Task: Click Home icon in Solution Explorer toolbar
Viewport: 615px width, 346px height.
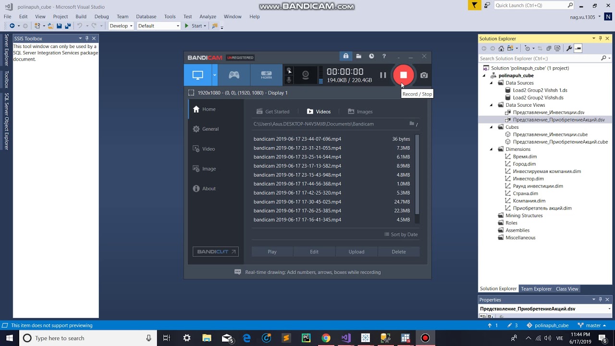Action: (x=501, y=49)
